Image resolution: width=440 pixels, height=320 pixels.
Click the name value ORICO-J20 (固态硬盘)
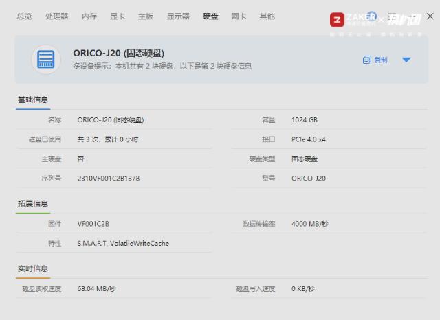(111, 120)
